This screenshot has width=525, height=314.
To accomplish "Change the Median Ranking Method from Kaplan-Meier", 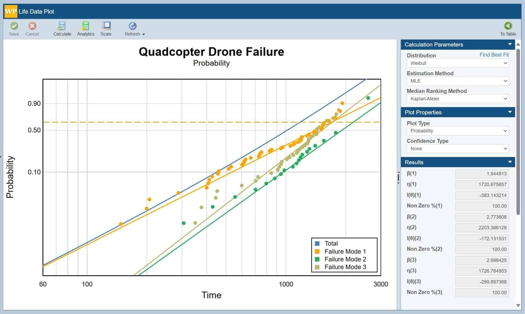I will 457,99.
